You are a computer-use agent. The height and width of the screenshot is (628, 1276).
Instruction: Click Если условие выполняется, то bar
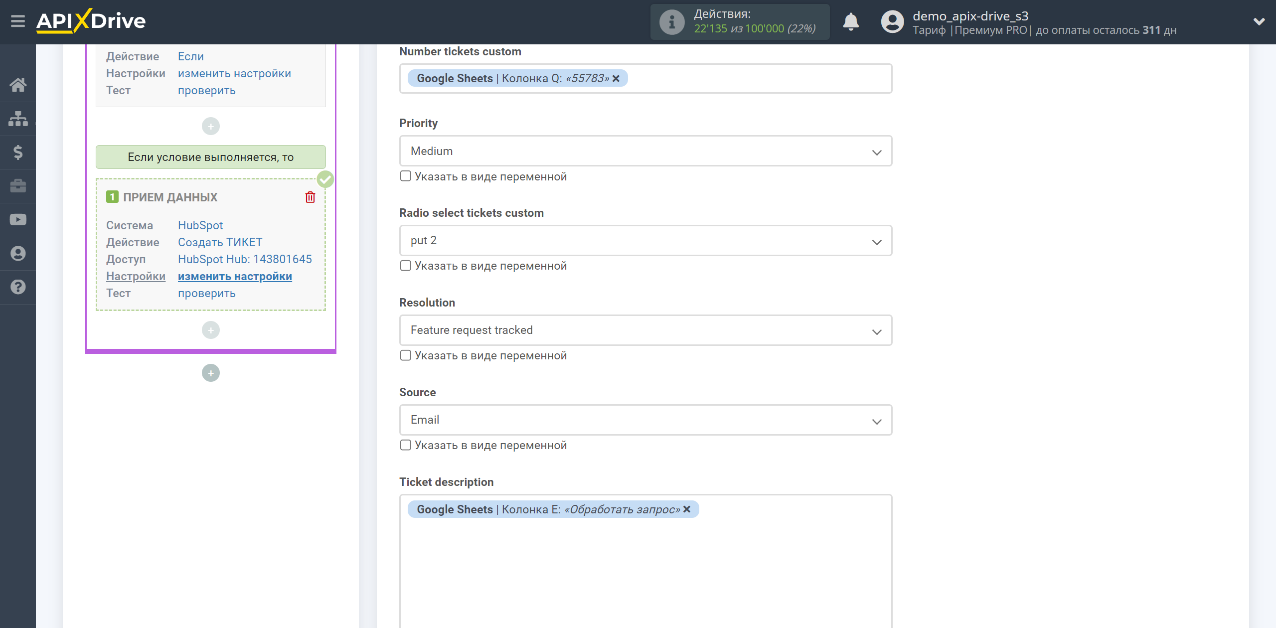(x=211, y=157)
